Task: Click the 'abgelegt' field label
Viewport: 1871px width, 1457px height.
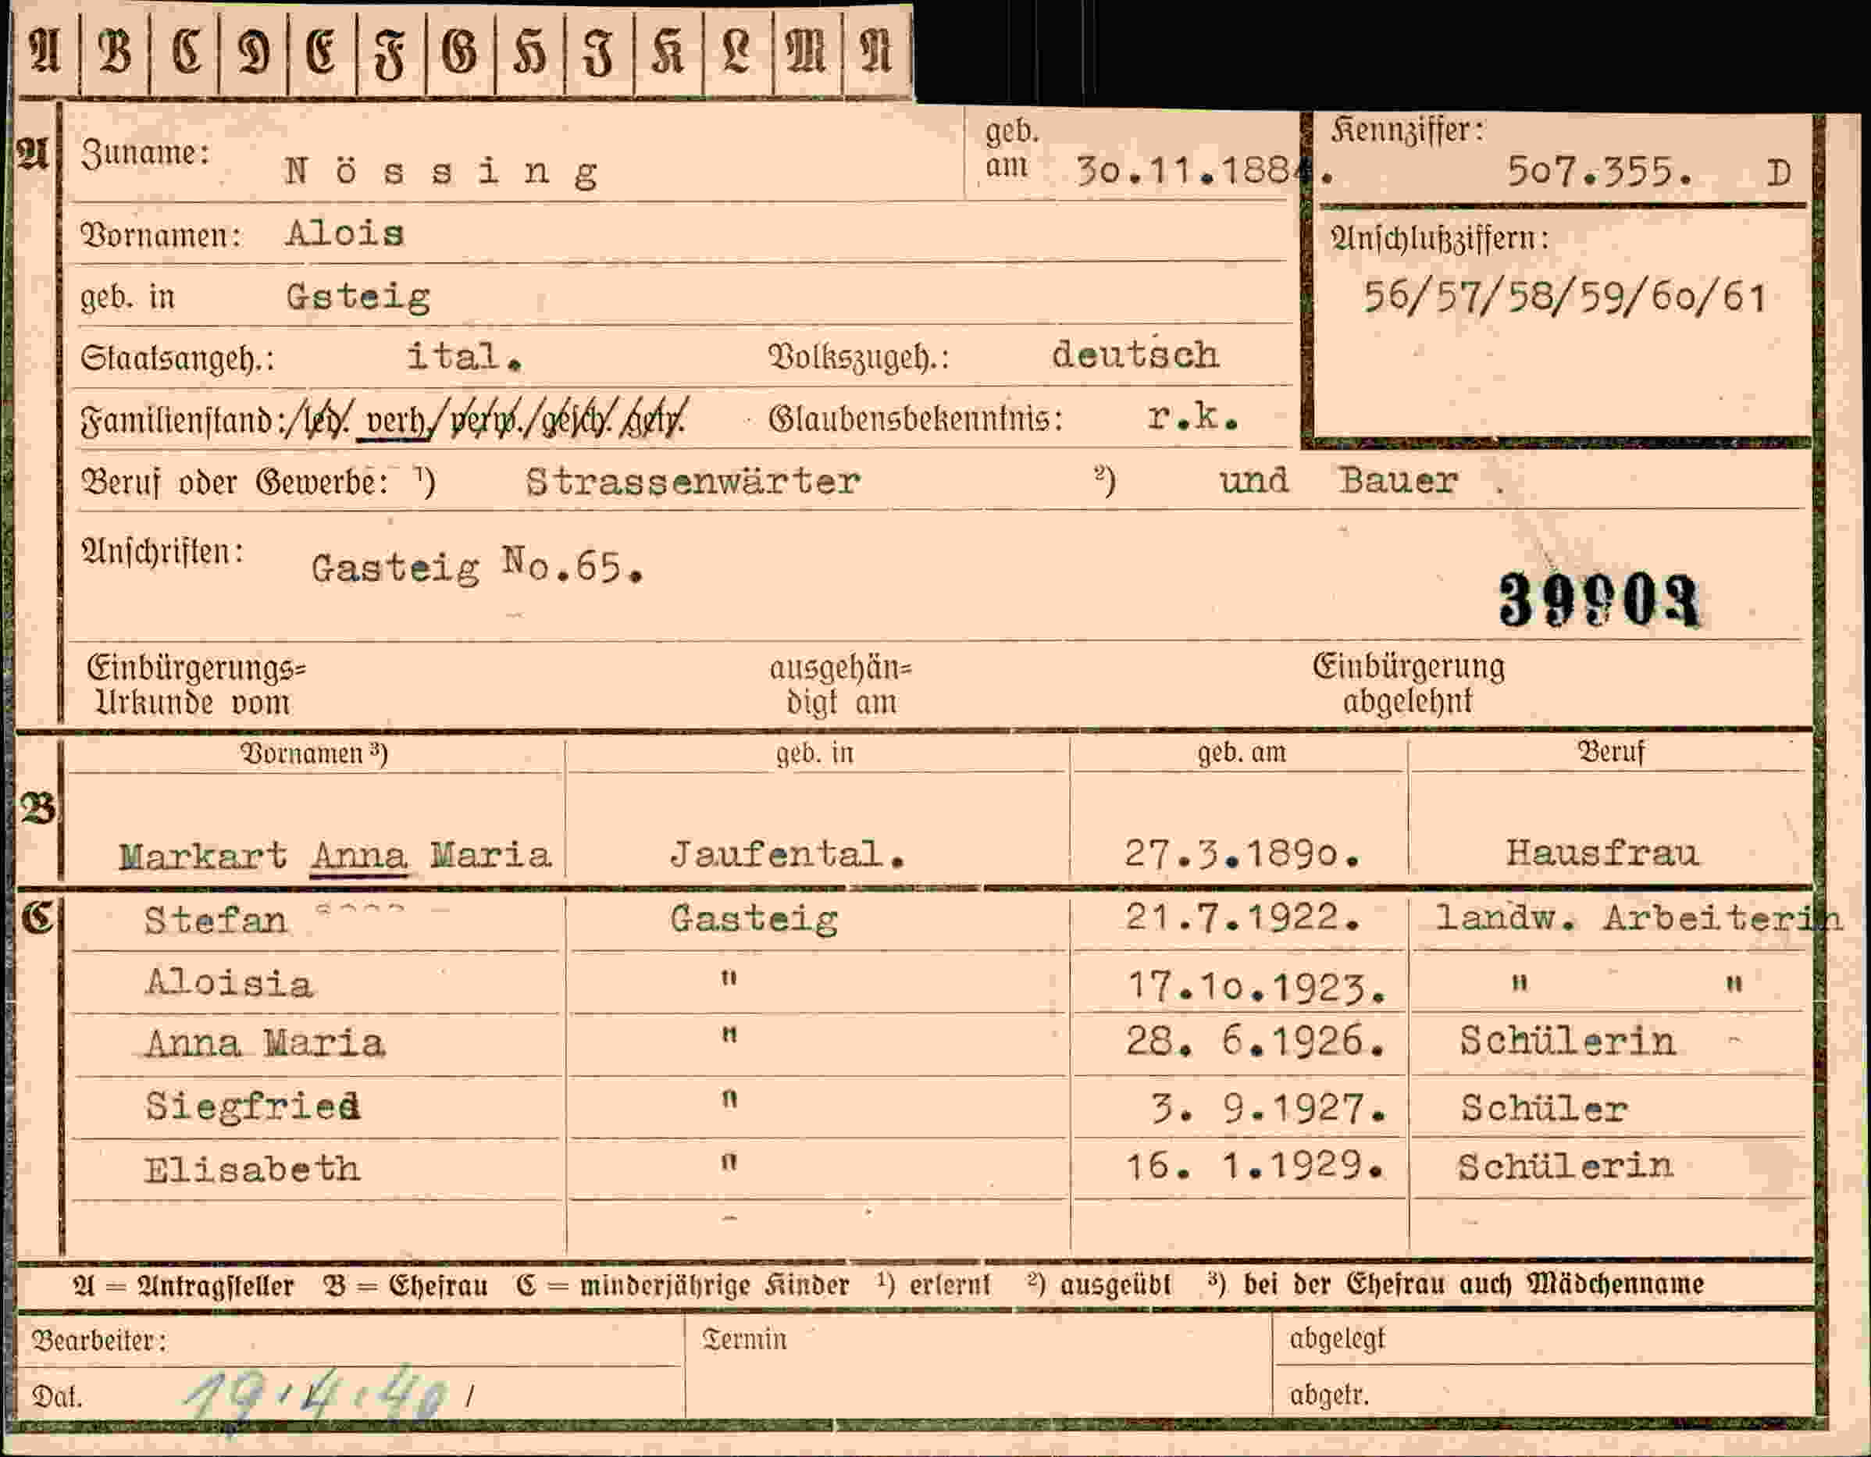Action: [x=1338, y=1339]
